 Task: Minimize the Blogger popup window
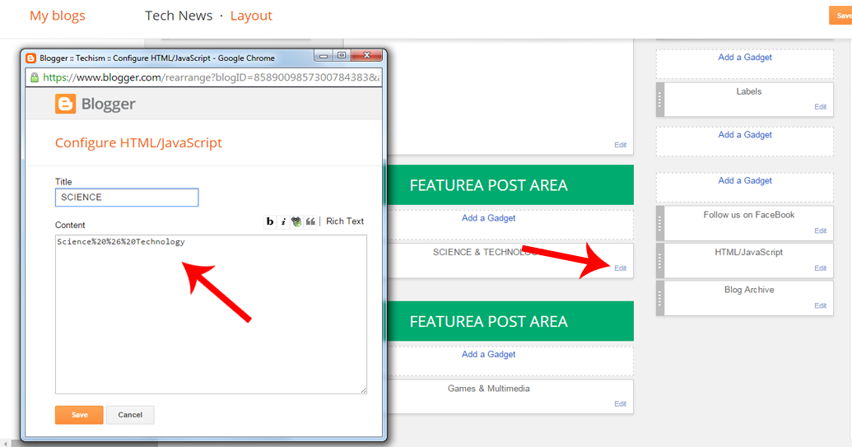click(324, 55)
